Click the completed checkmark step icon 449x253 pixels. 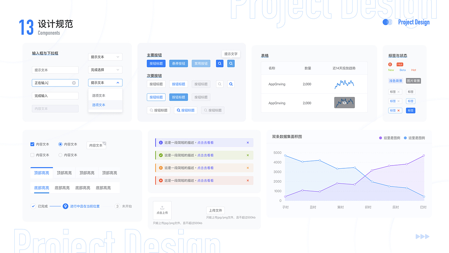(33, 206)
